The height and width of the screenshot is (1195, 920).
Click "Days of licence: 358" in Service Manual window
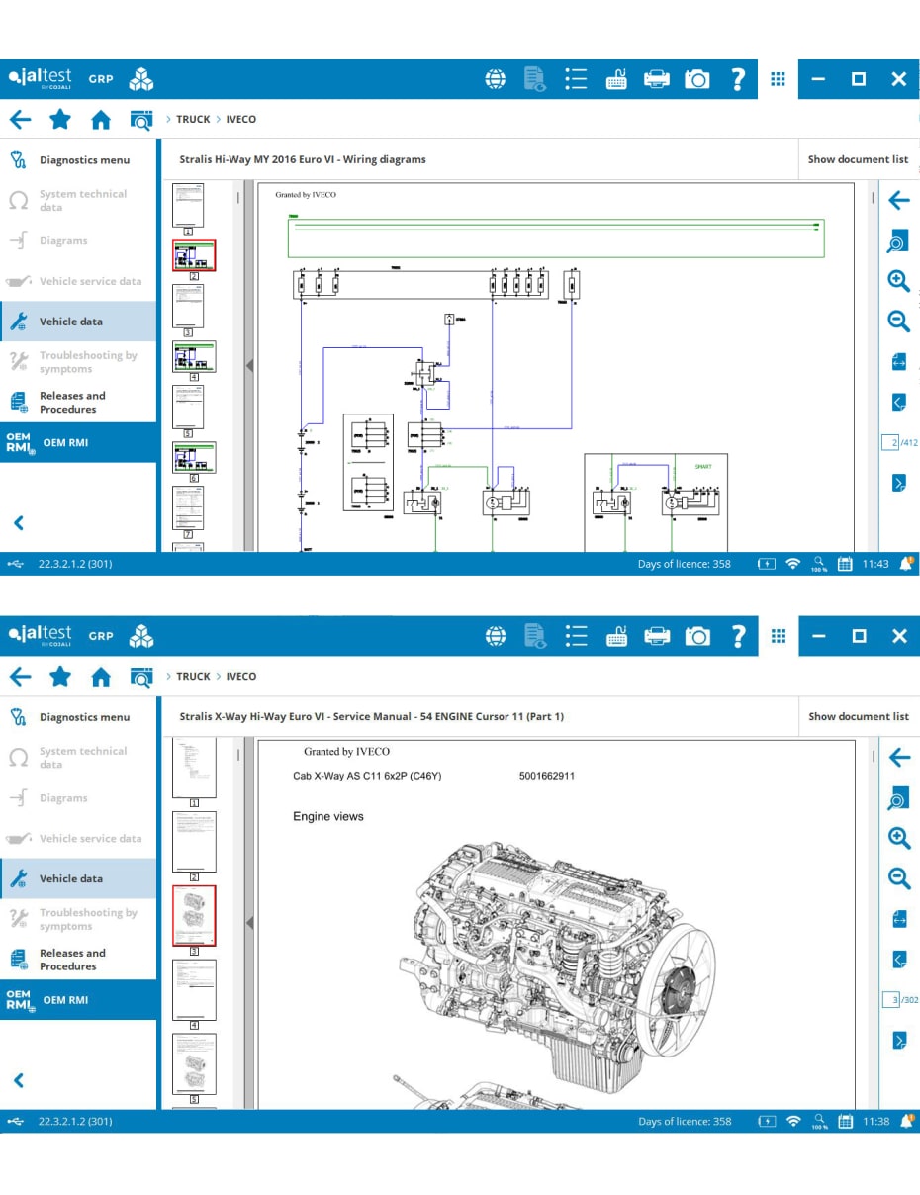pos(685,1121)
